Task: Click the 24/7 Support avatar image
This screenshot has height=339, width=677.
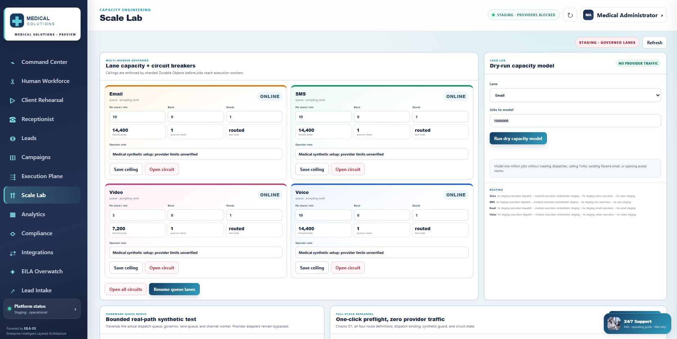Action: [x=614, y=324]
